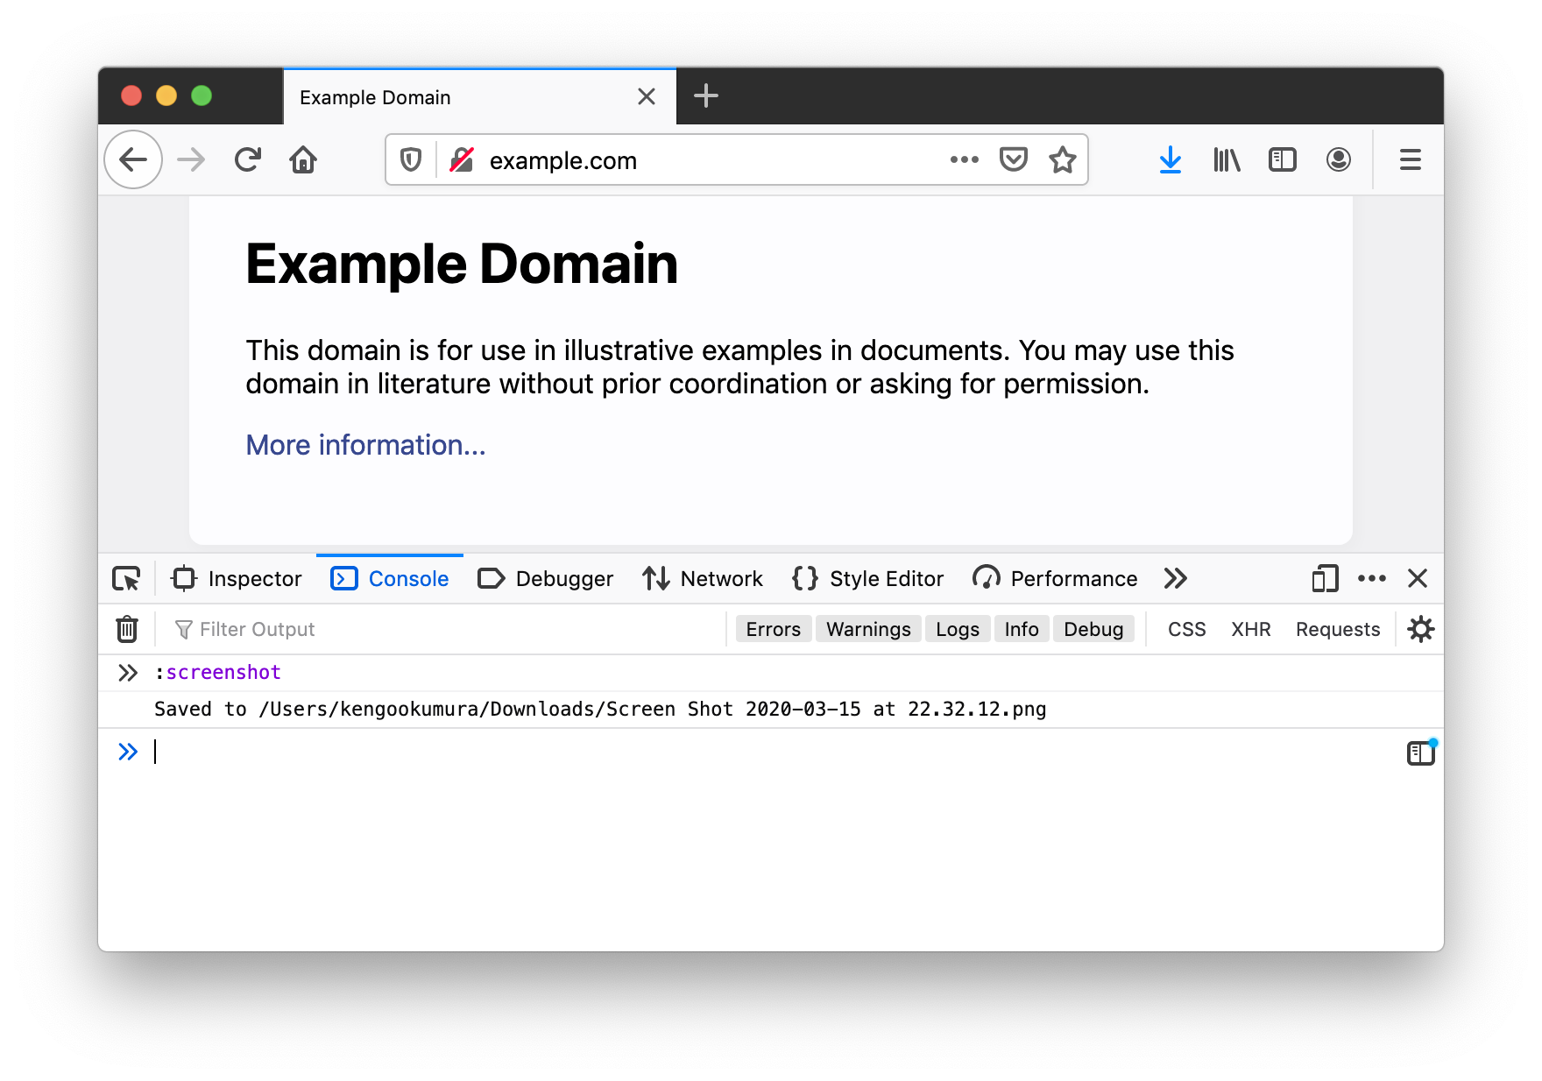The height and width of the screenshot is (1081, 1542).
Task: Focus the Filter Output field
Action: [447, 629]
